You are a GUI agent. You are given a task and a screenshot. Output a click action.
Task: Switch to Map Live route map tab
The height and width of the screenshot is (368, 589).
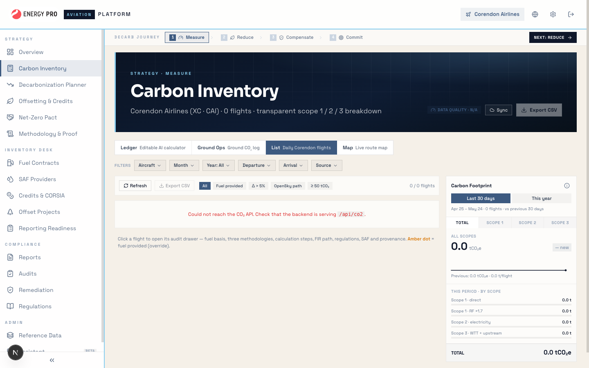365,148
